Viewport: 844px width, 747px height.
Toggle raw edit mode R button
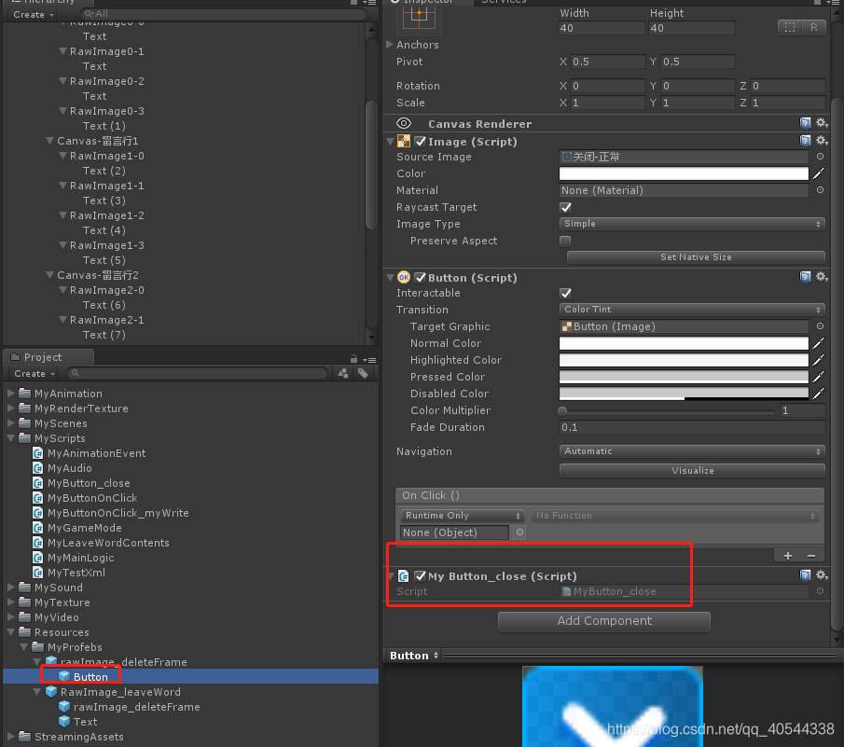click(813, 27)
